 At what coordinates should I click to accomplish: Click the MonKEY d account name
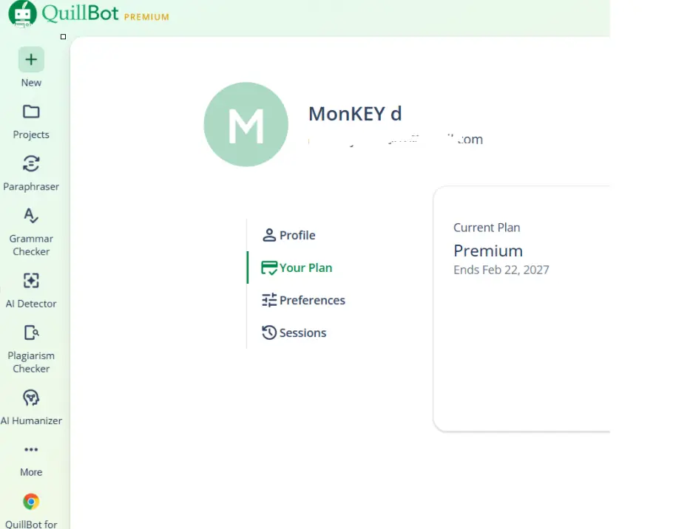click(x=355, y=114)
